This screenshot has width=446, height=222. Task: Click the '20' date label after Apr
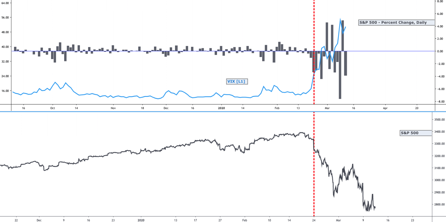[417, 108]
